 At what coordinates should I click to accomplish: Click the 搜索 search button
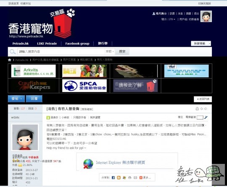click(x=122, y=52)
